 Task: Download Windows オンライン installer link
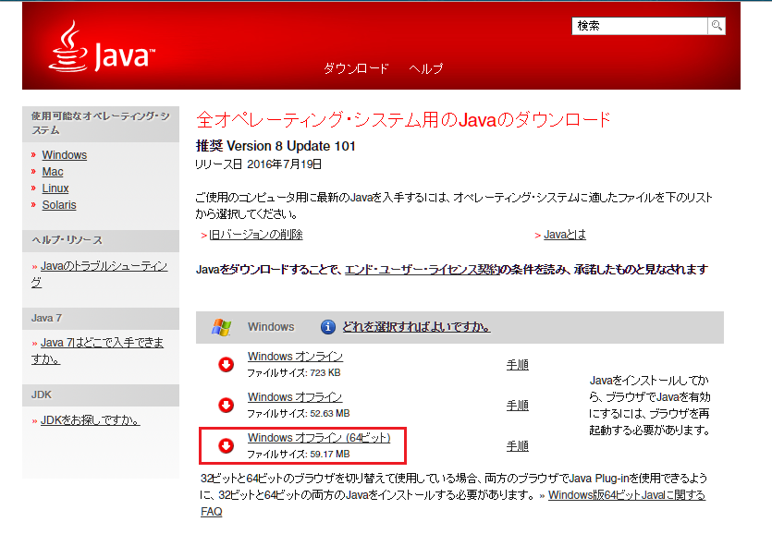[295, 357]
